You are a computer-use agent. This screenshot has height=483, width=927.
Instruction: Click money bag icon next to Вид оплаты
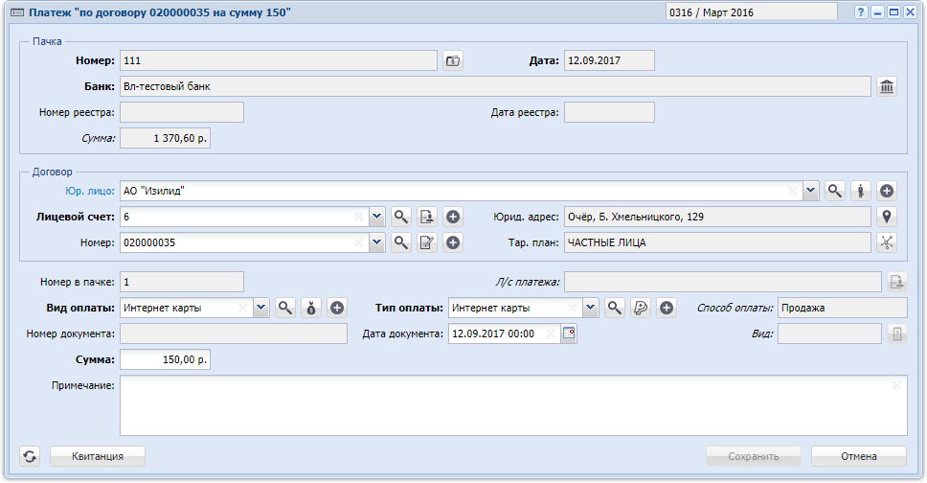tap(311, 309)
